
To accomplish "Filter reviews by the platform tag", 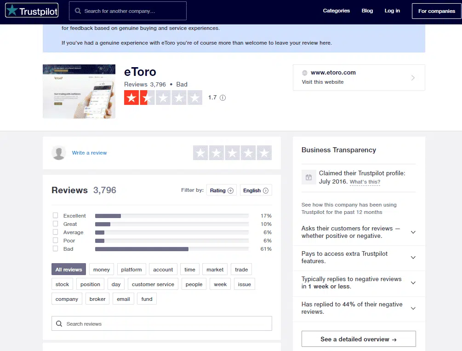I will click(x=131, y=269).
